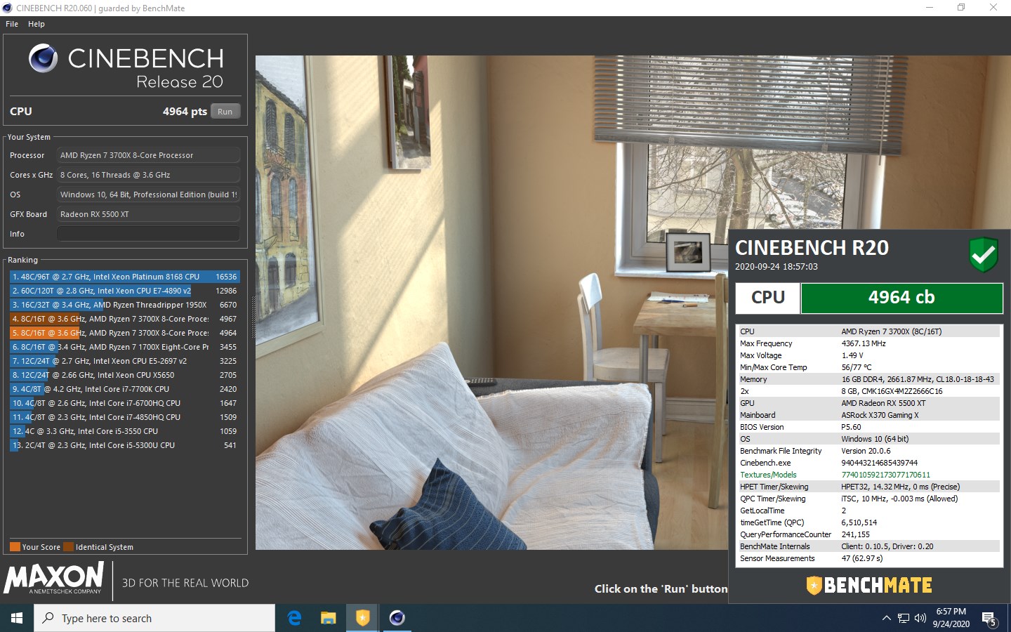Screen dimensions: 1011x632
Task: Click the Sensor Measurements value 47 (62.97 s)
Action: click(x=862, y=558)
